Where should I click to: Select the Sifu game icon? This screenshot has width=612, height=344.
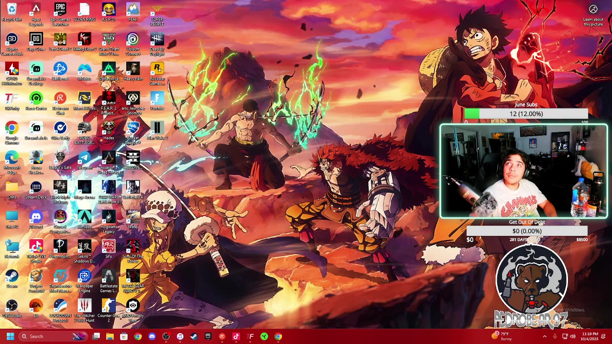point(109,249)
